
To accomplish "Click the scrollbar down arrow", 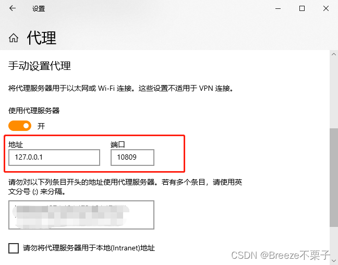I will [x=334, y=261].
